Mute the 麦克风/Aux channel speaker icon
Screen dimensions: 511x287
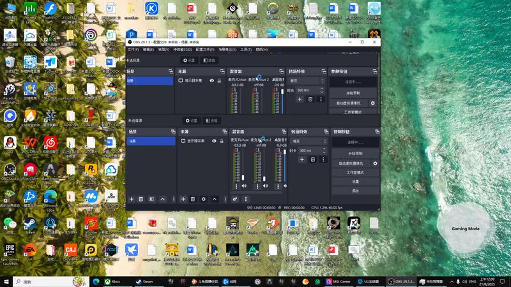tap(244, 186)
